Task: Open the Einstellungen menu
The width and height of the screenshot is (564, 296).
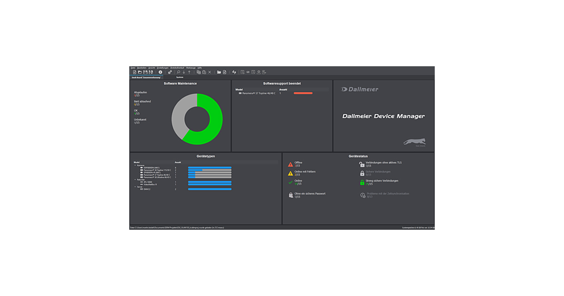Action: click(163, 68)
